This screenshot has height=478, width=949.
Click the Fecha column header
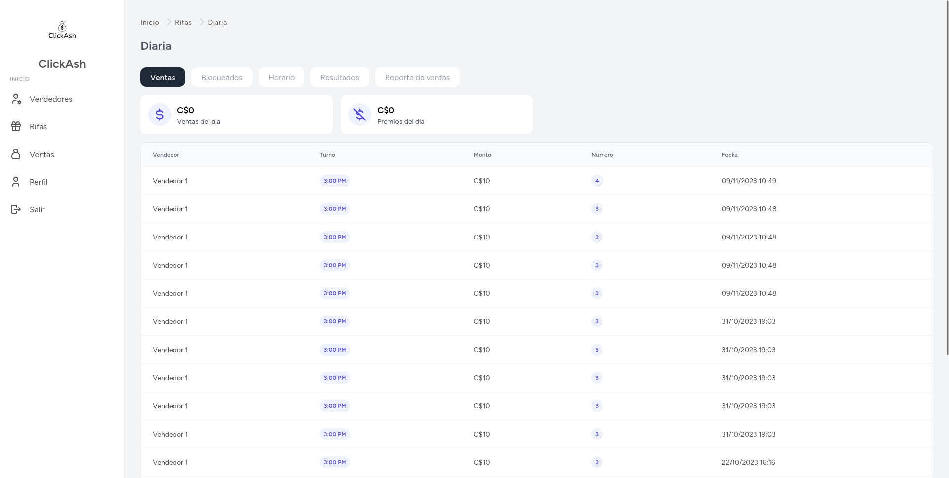point(730,155)
